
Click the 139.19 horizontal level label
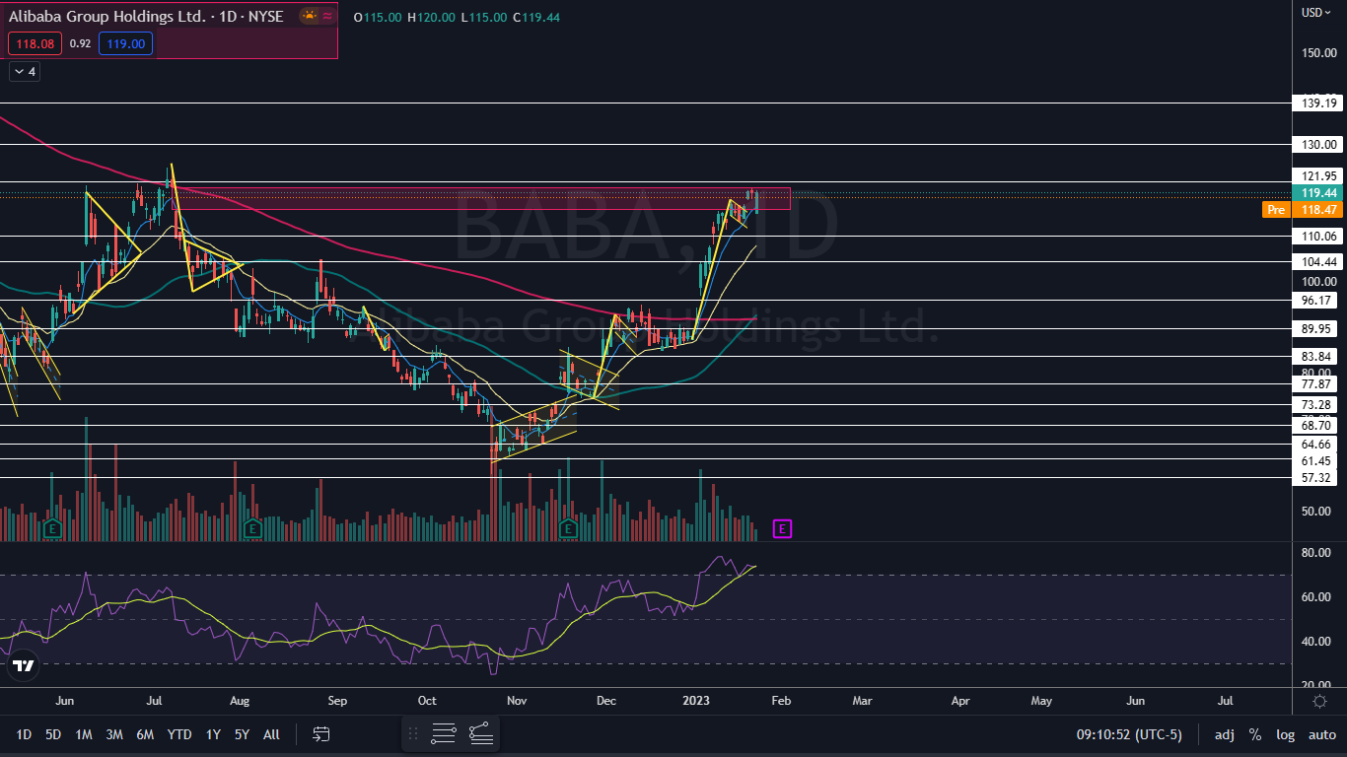[x=1317, y=103]
